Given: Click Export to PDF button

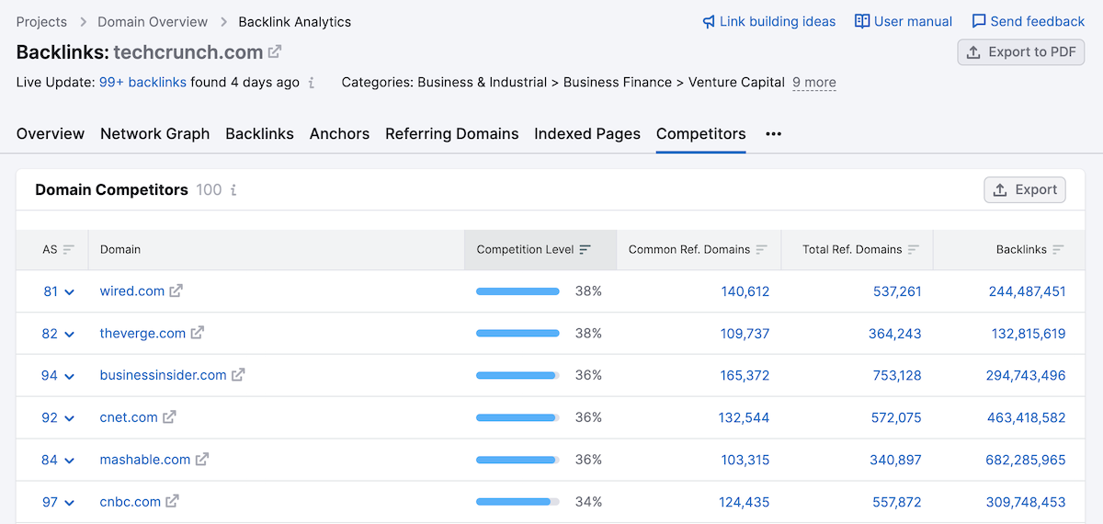Looking at the screenshot, I should 1020,52.
